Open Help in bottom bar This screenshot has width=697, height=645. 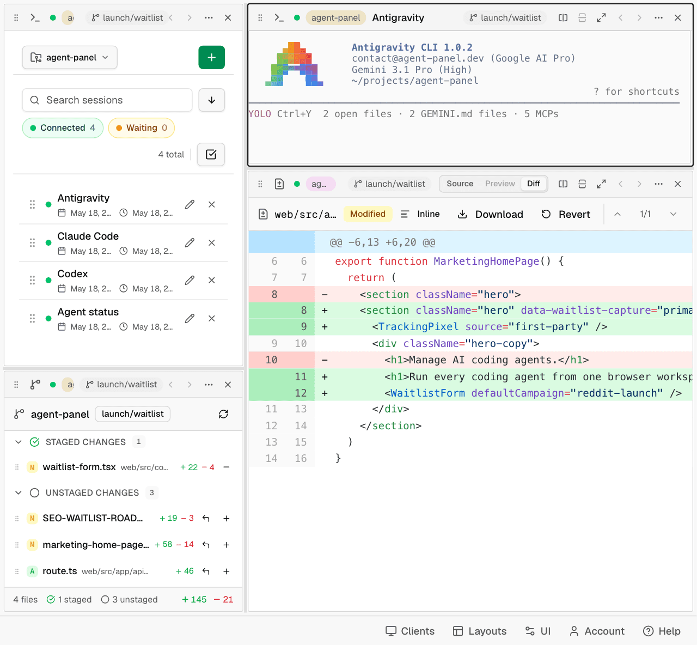coord(662,631)
